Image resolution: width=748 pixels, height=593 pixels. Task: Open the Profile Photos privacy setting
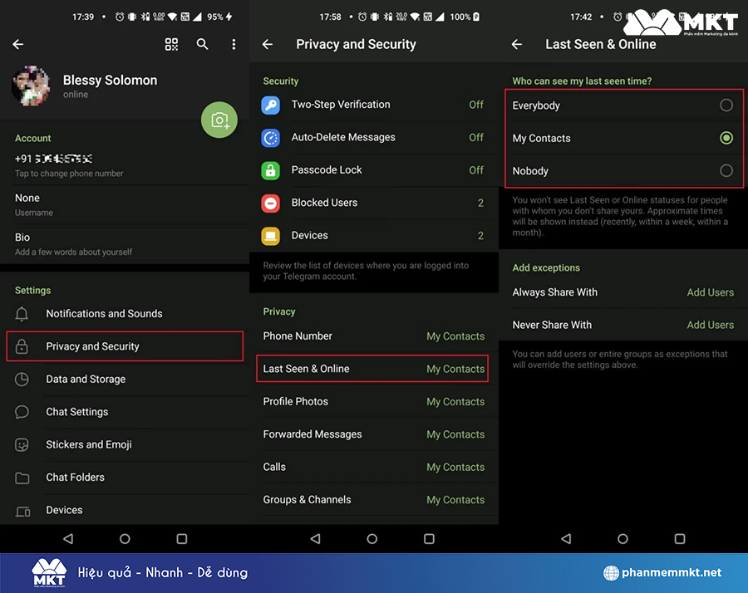(x=373, y=401)
